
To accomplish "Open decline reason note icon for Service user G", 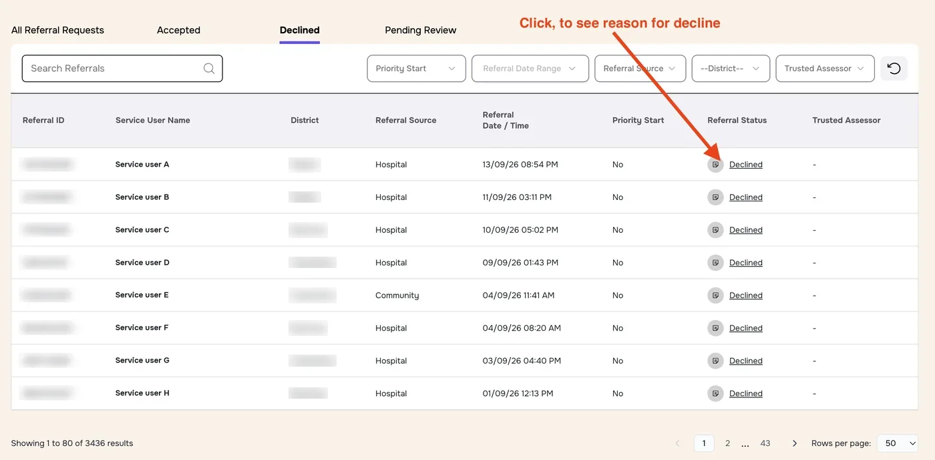I will [x=715, y=360].
